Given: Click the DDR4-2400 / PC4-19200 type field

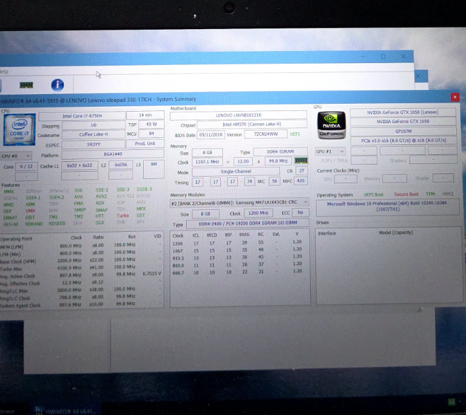Looking at the screenshot, I should [248, 223].
